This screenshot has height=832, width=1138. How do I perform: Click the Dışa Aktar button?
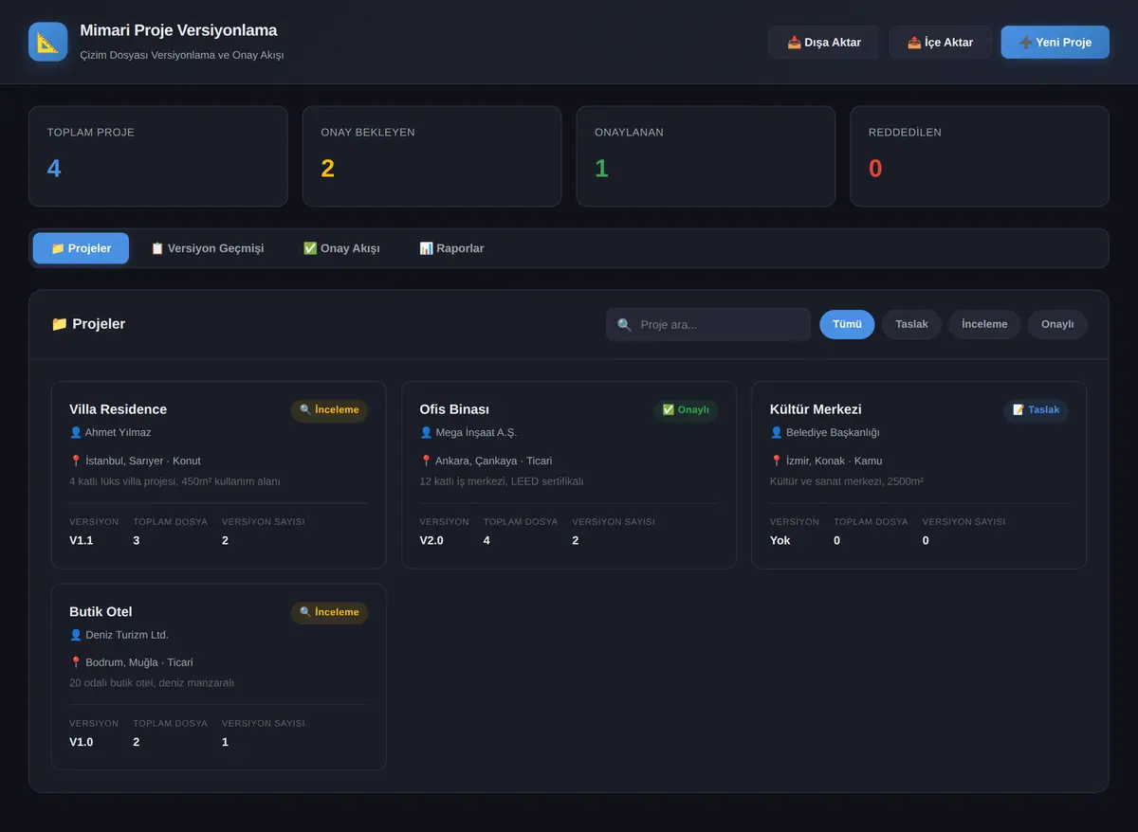pos(824,43)
